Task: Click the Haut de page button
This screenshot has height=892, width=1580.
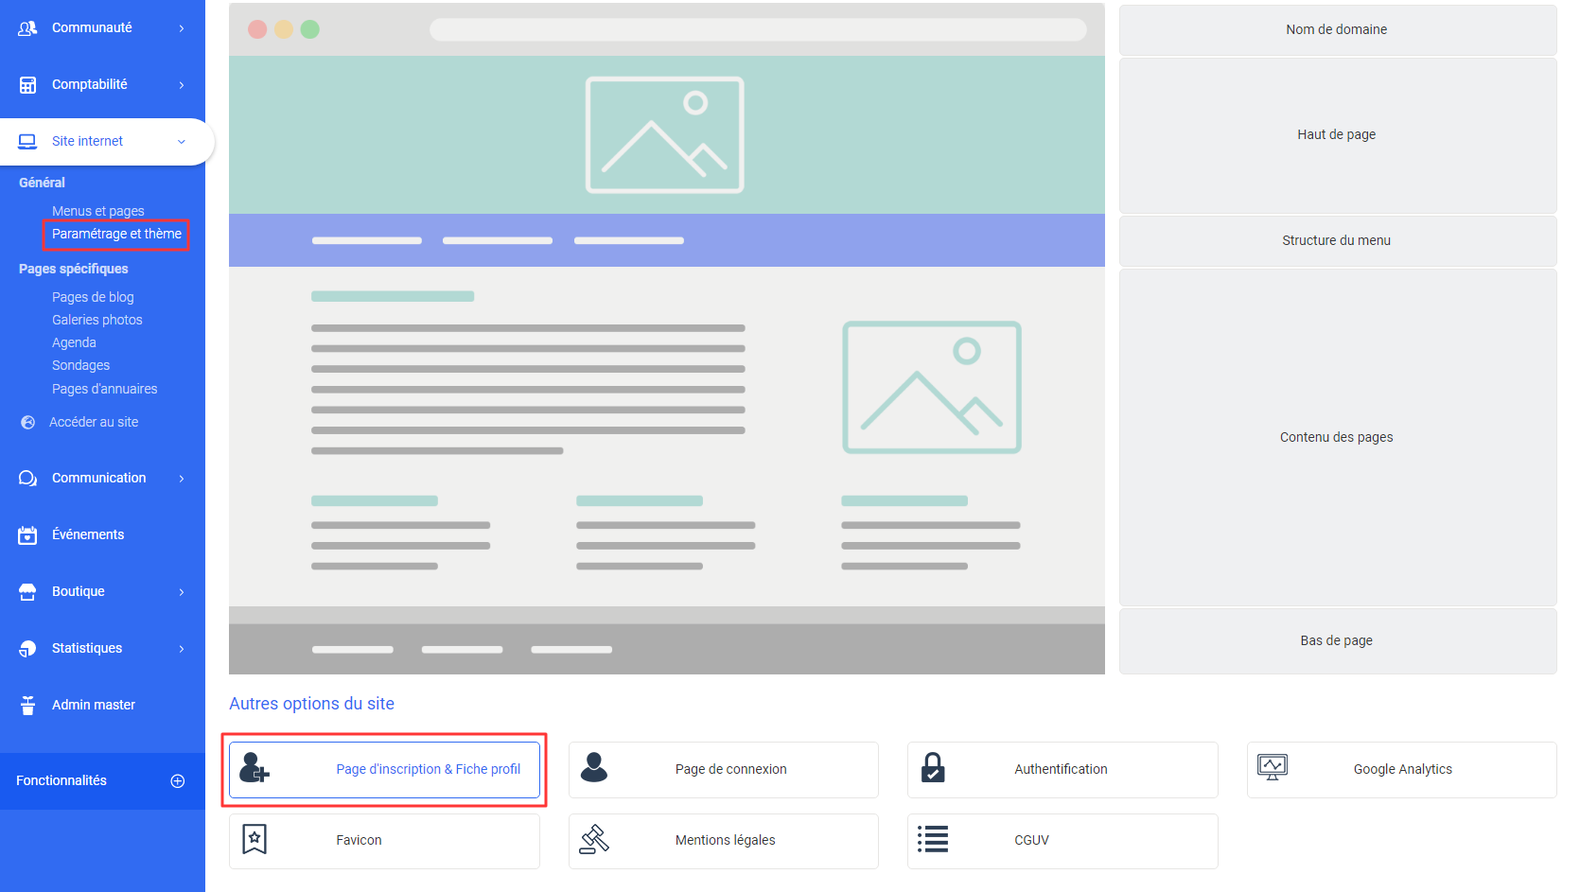Action: (x=1337, y=135)
